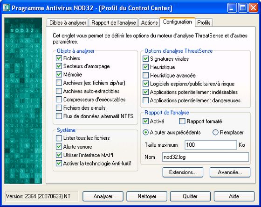Open the Actions tab
Viewport: 261px width, 207px height.
click(x=149, y=22)
